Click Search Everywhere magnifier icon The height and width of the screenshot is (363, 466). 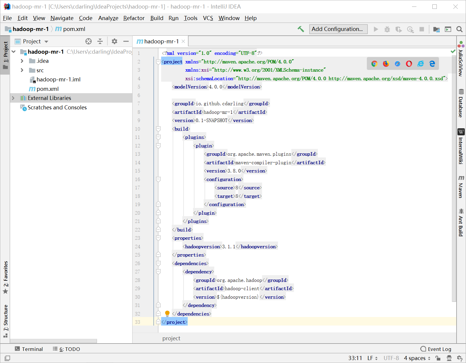[459, 29]
